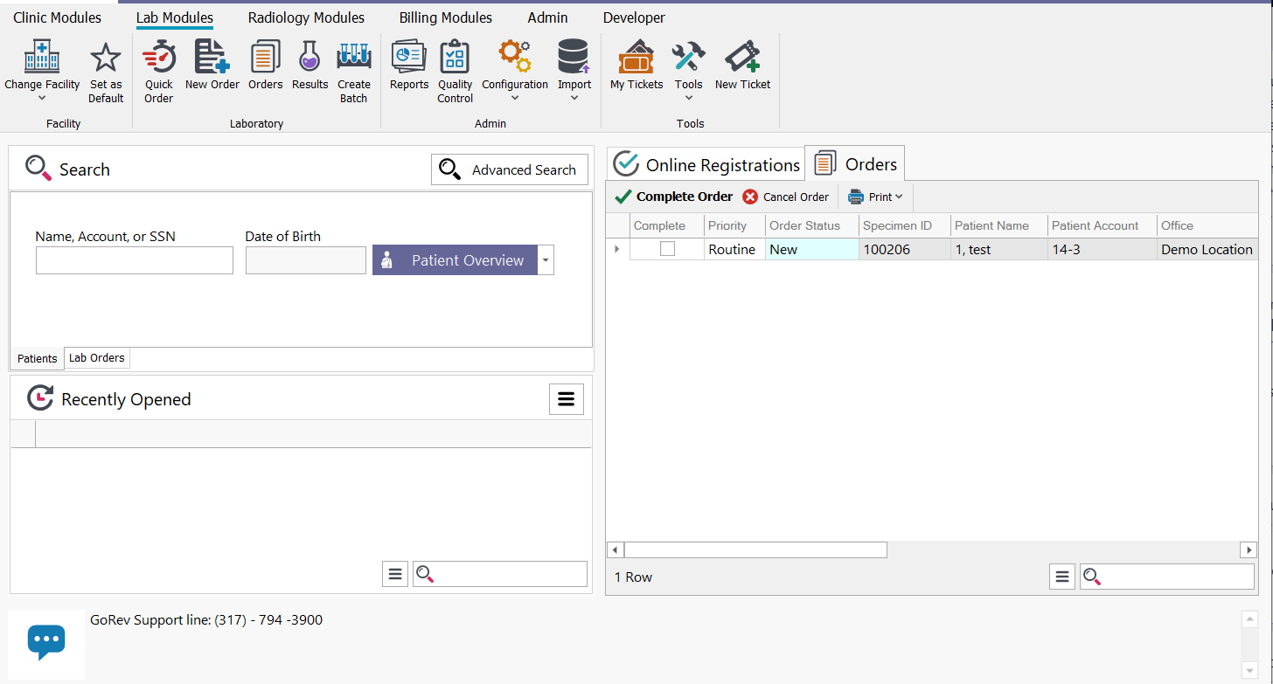Click the GoRev support chat bubble icon

point(46,644)
